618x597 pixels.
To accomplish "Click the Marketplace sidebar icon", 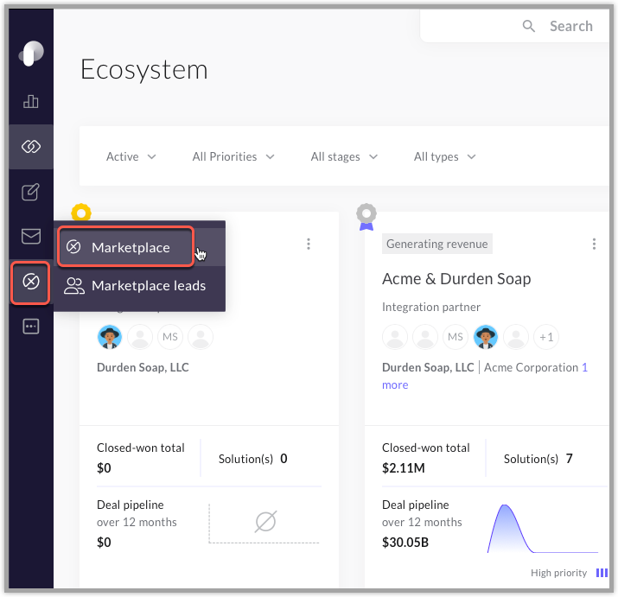I will click(31, 283).
